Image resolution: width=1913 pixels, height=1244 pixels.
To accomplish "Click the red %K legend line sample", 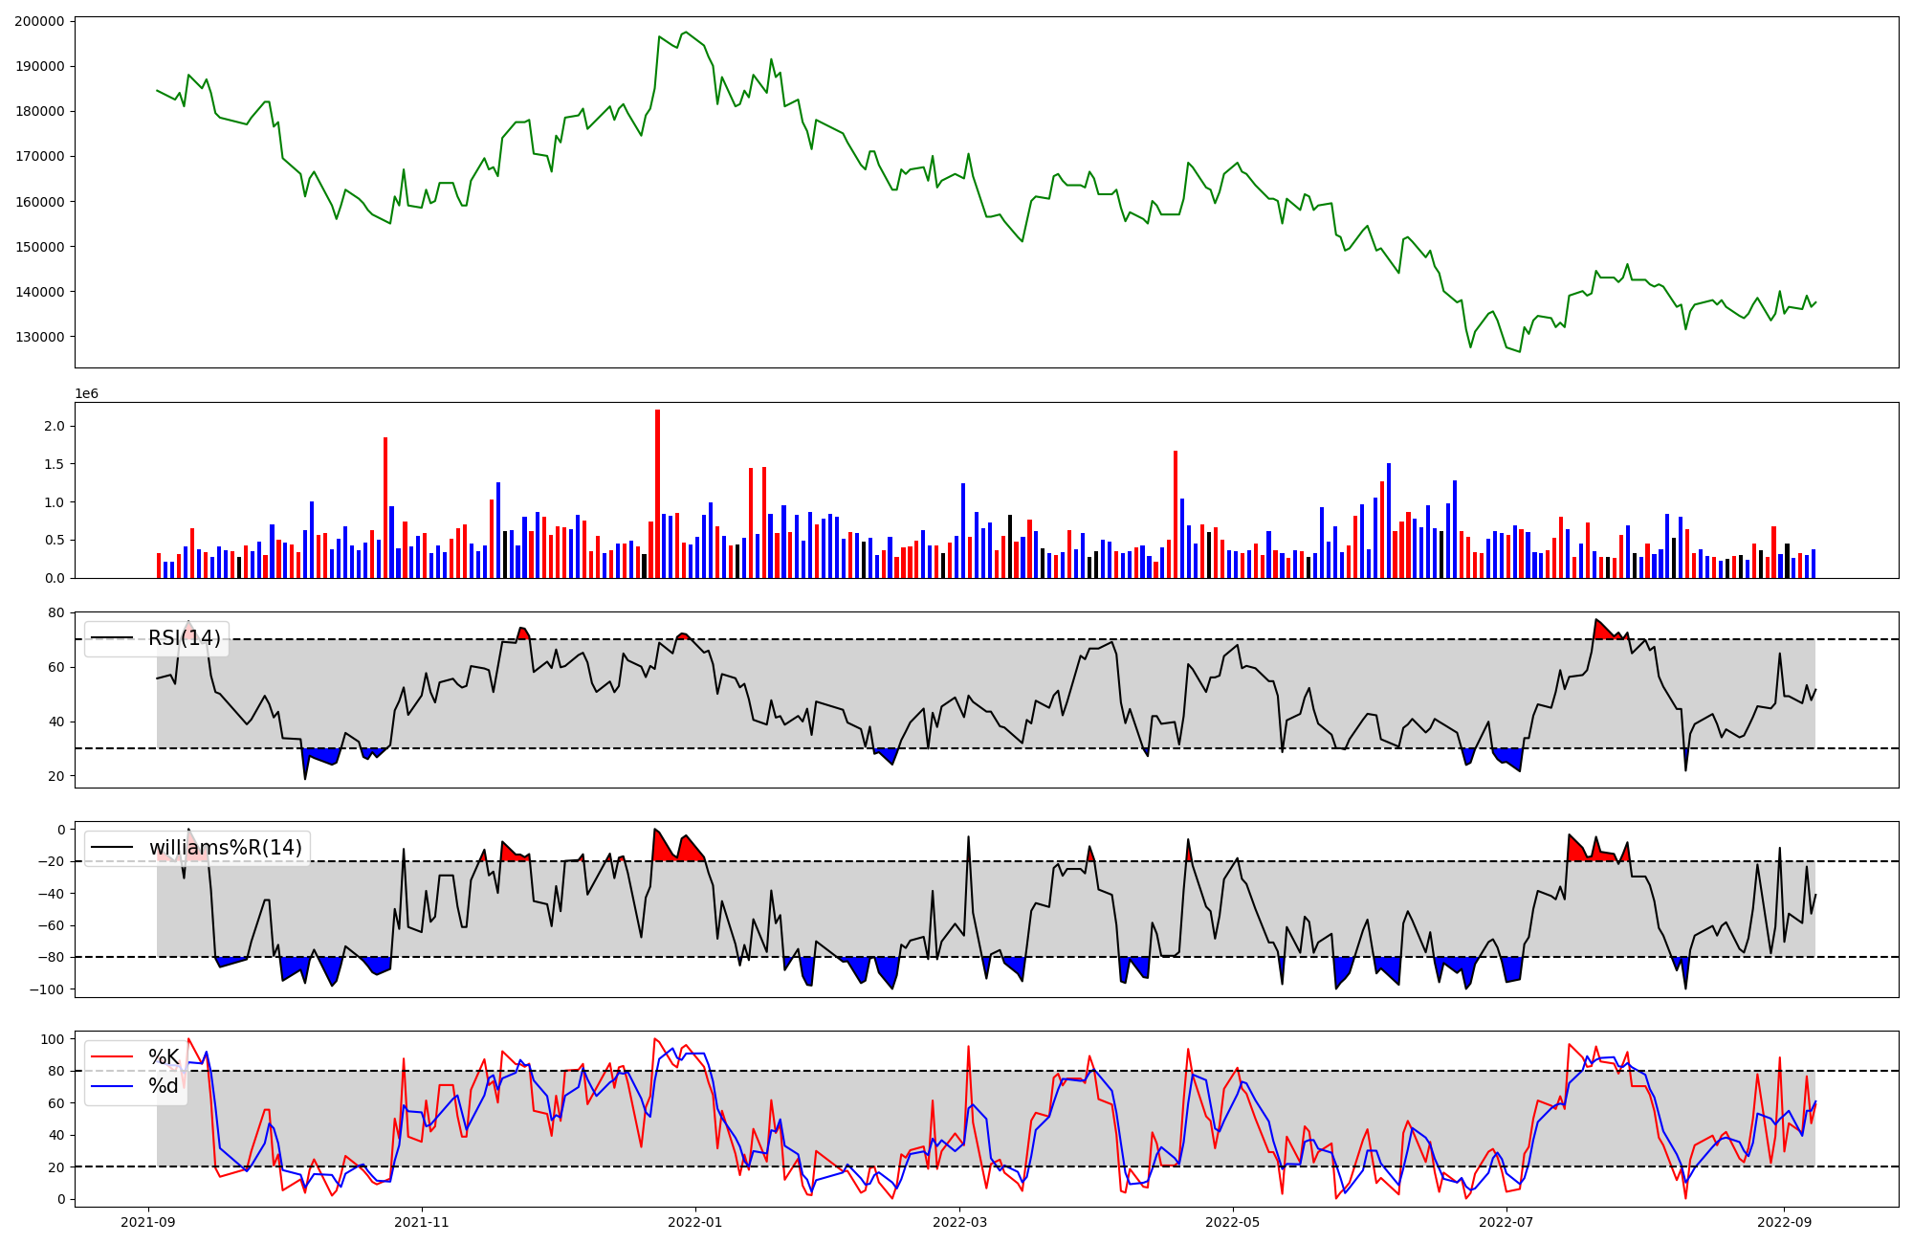I will coord(111,1056).
